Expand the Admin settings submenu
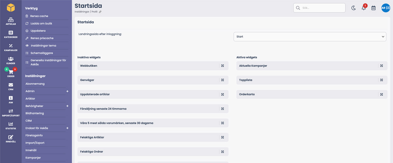The image size is (393, 163). (x=67, y=91)
